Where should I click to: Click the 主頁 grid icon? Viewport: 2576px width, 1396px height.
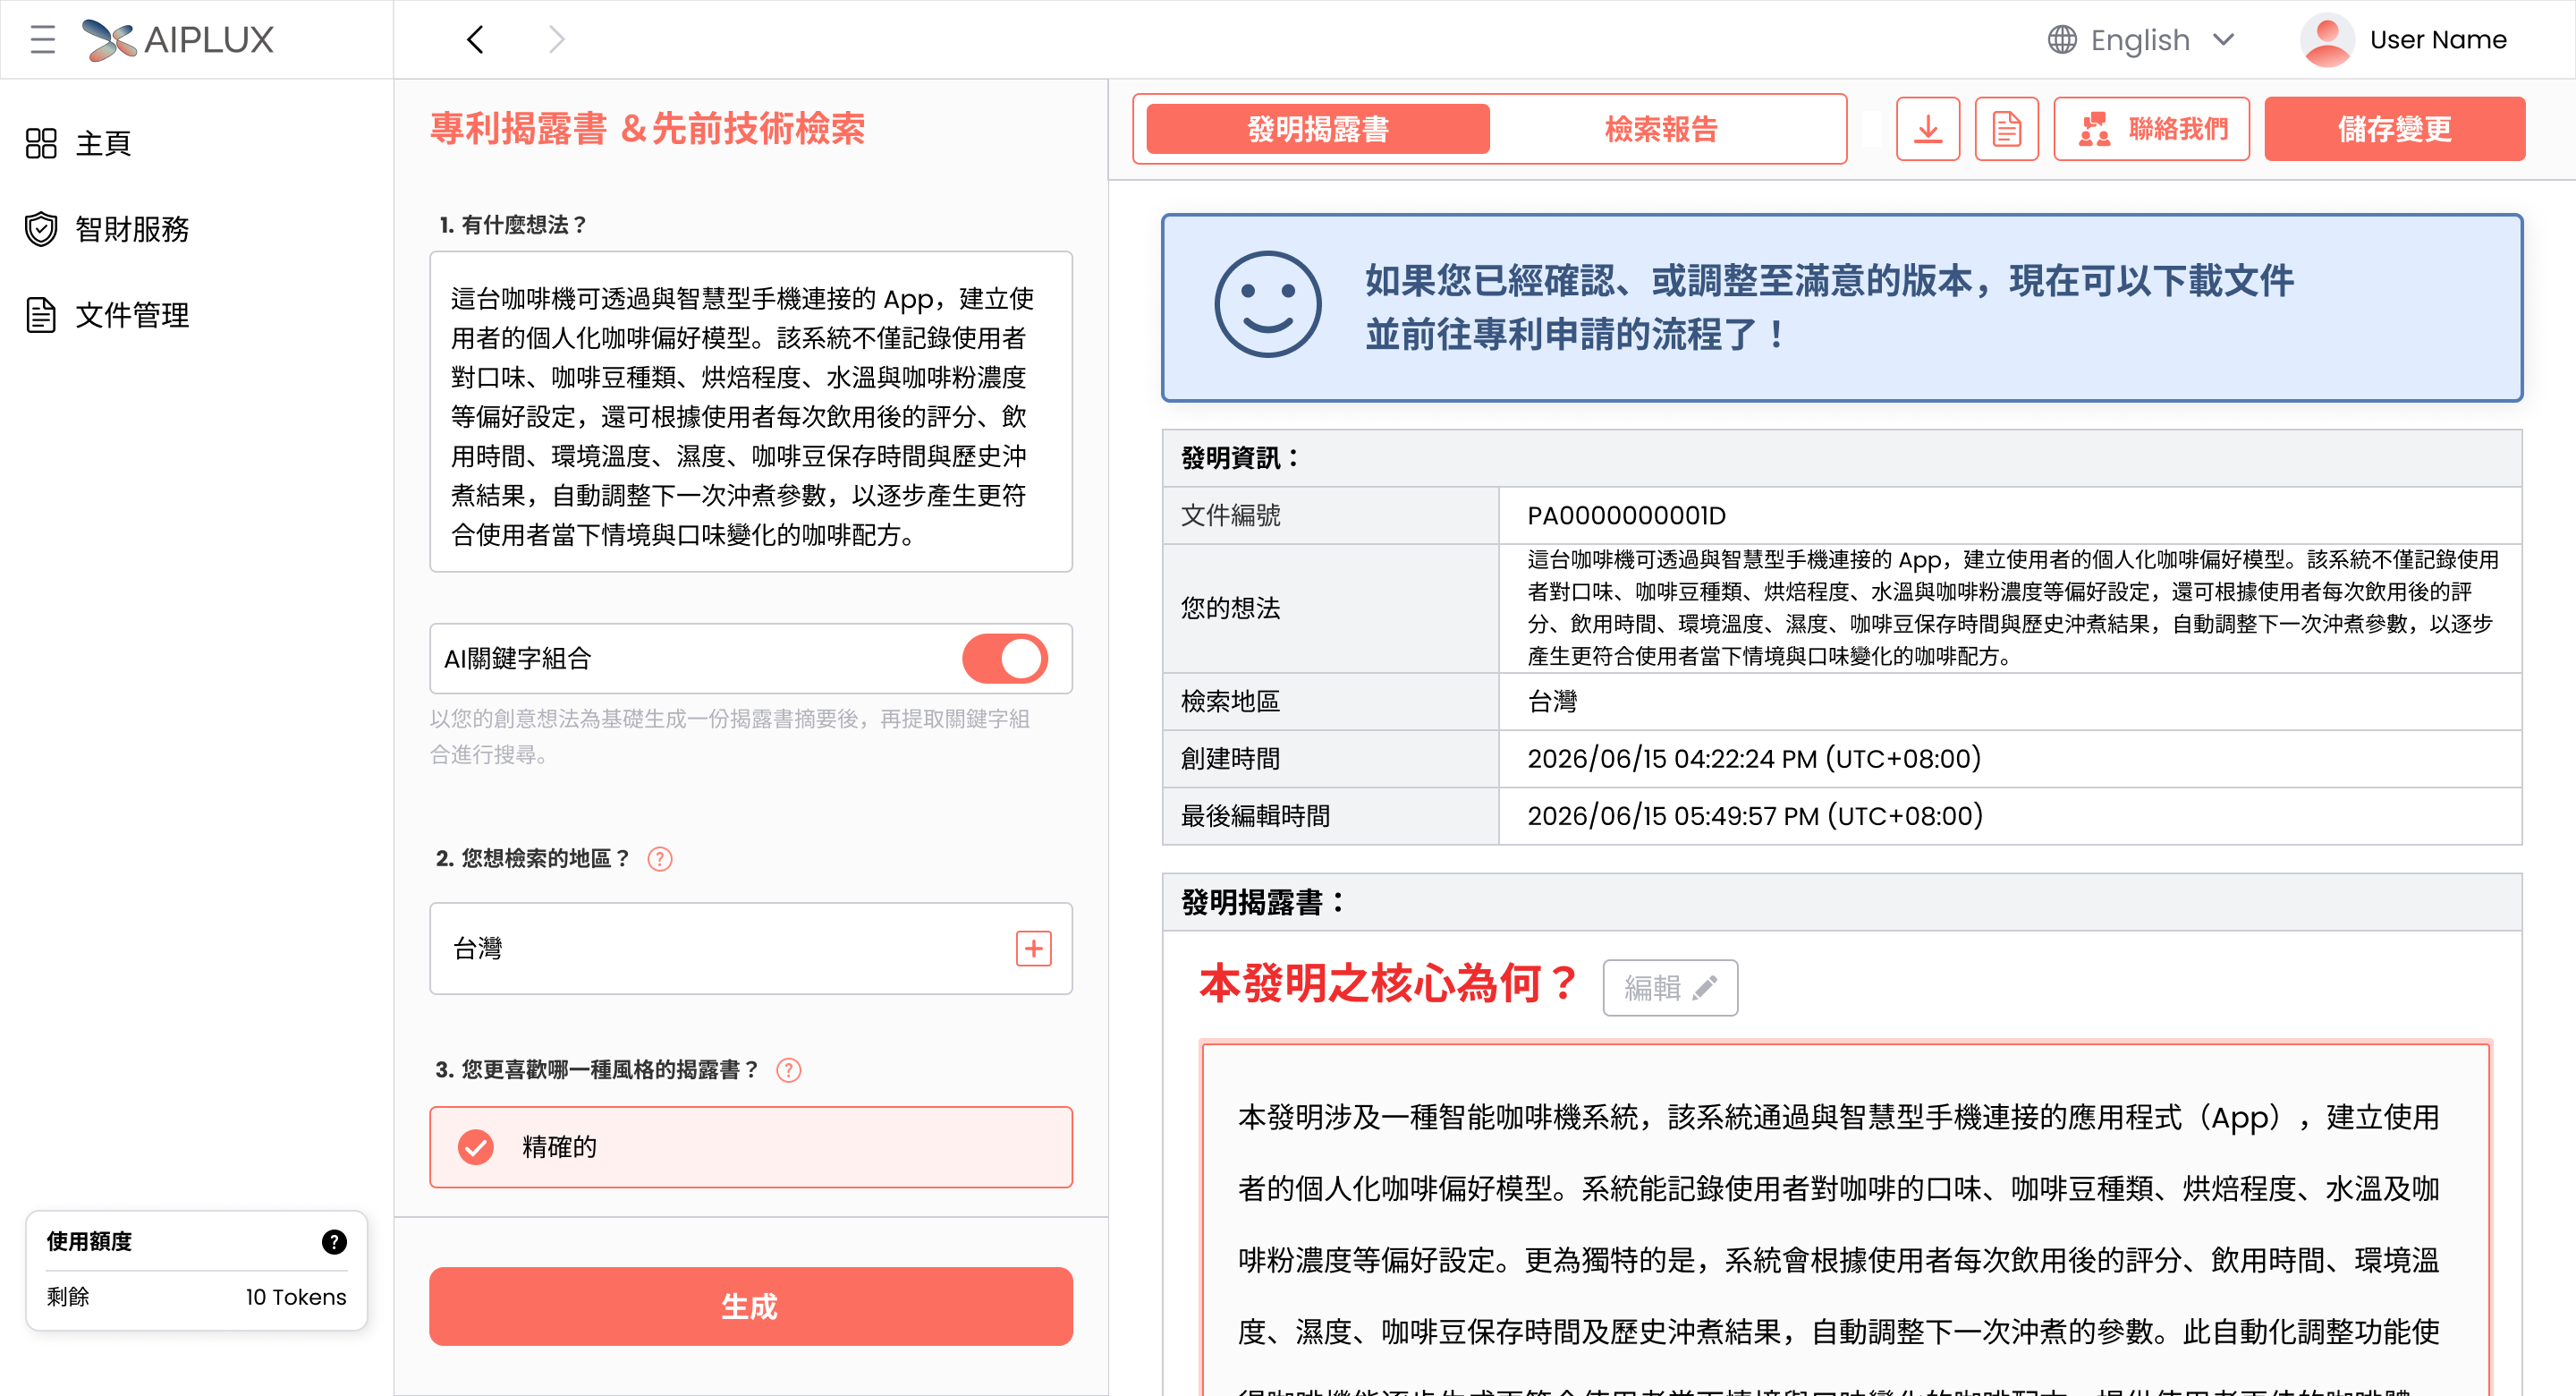(41, 143)
